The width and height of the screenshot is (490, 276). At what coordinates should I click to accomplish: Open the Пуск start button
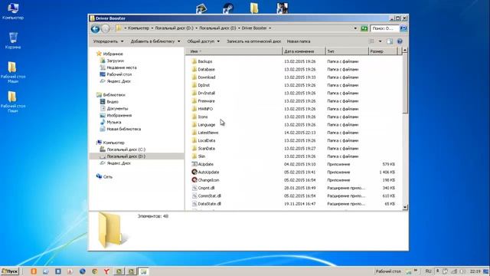pos(10,271)
